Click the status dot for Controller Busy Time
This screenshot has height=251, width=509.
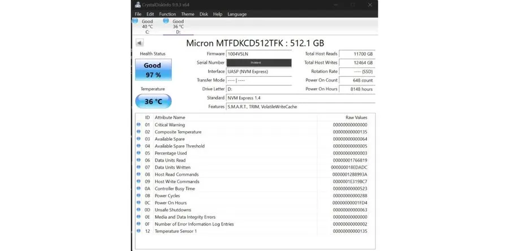(x=139, y=188)
